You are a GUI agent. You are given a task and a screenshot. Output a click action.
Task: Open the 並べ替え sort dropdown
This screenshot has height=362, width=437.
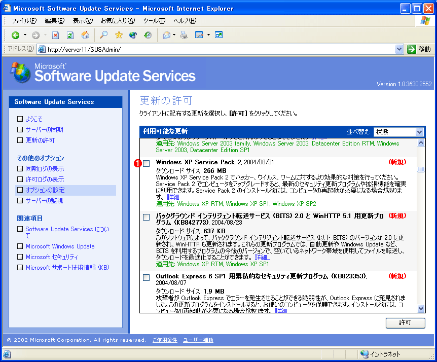point(399,132)
